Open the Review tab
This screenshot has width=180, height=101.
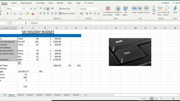pos(60,3)
